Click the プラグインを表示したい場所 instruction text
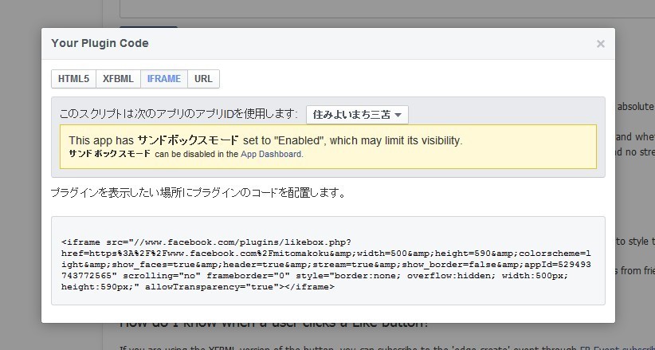The height and width of the screenshot is (350, 655). click(x=198, y=193)
